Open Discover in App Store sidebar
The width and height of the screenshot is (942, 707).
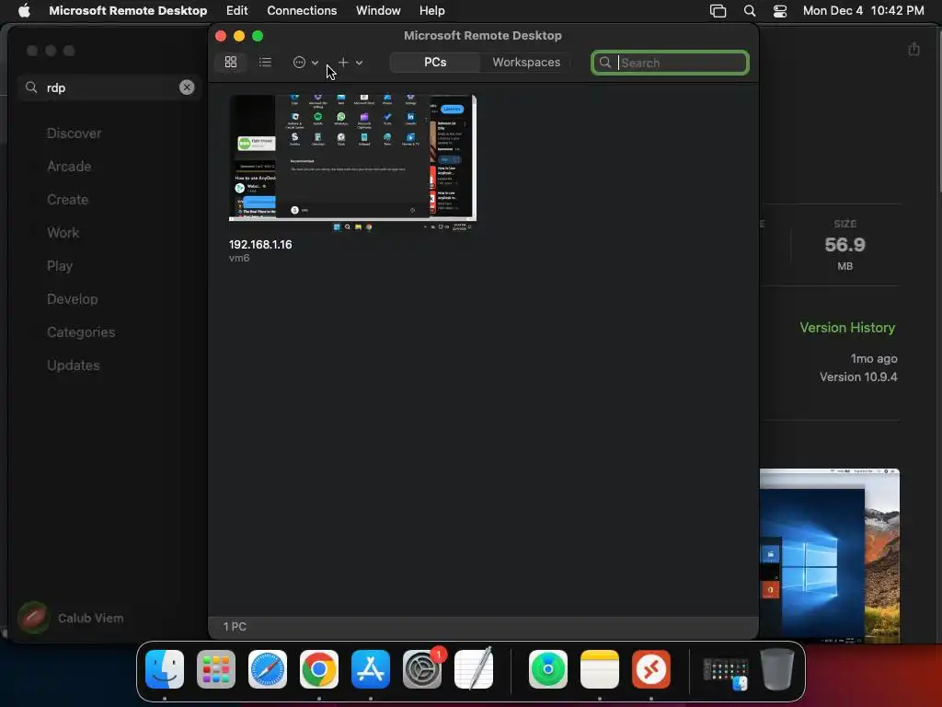[74, 133]
